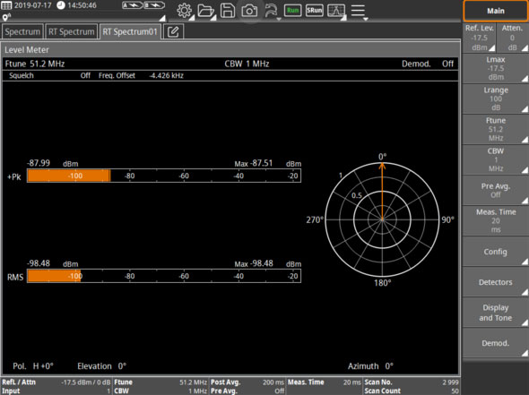The height and width of the screenshot is (395, 529).
Task: Switch to the Spectrum tab
Action: [x=22, y=31]
